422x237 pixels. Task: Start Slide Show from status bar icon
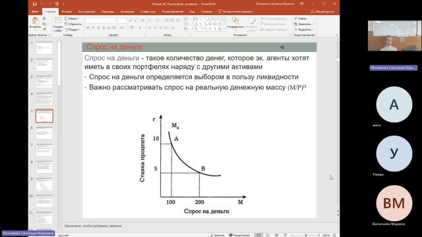tap(286, 235)
